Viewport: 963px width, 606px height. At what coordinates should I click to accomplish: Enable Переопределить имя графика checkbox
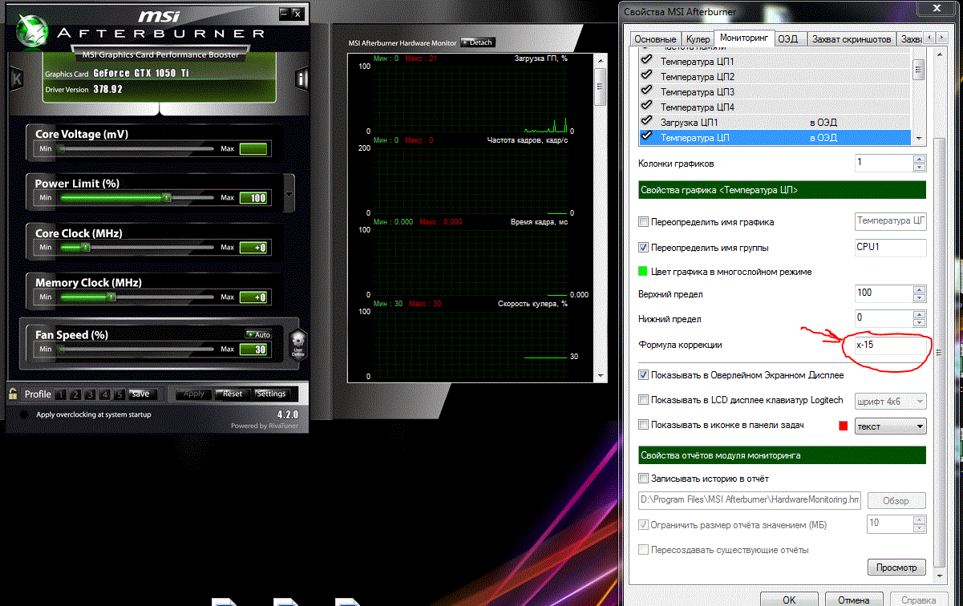(x=644, y=222)
